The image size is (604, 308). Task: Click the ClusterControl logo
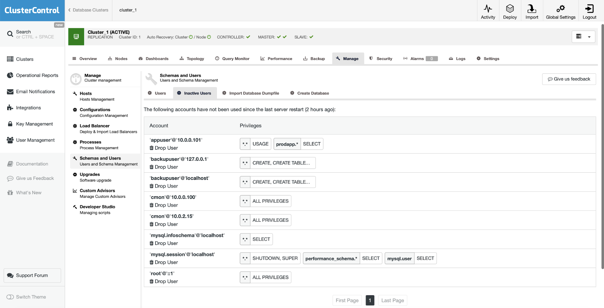(x=32, y=10)
